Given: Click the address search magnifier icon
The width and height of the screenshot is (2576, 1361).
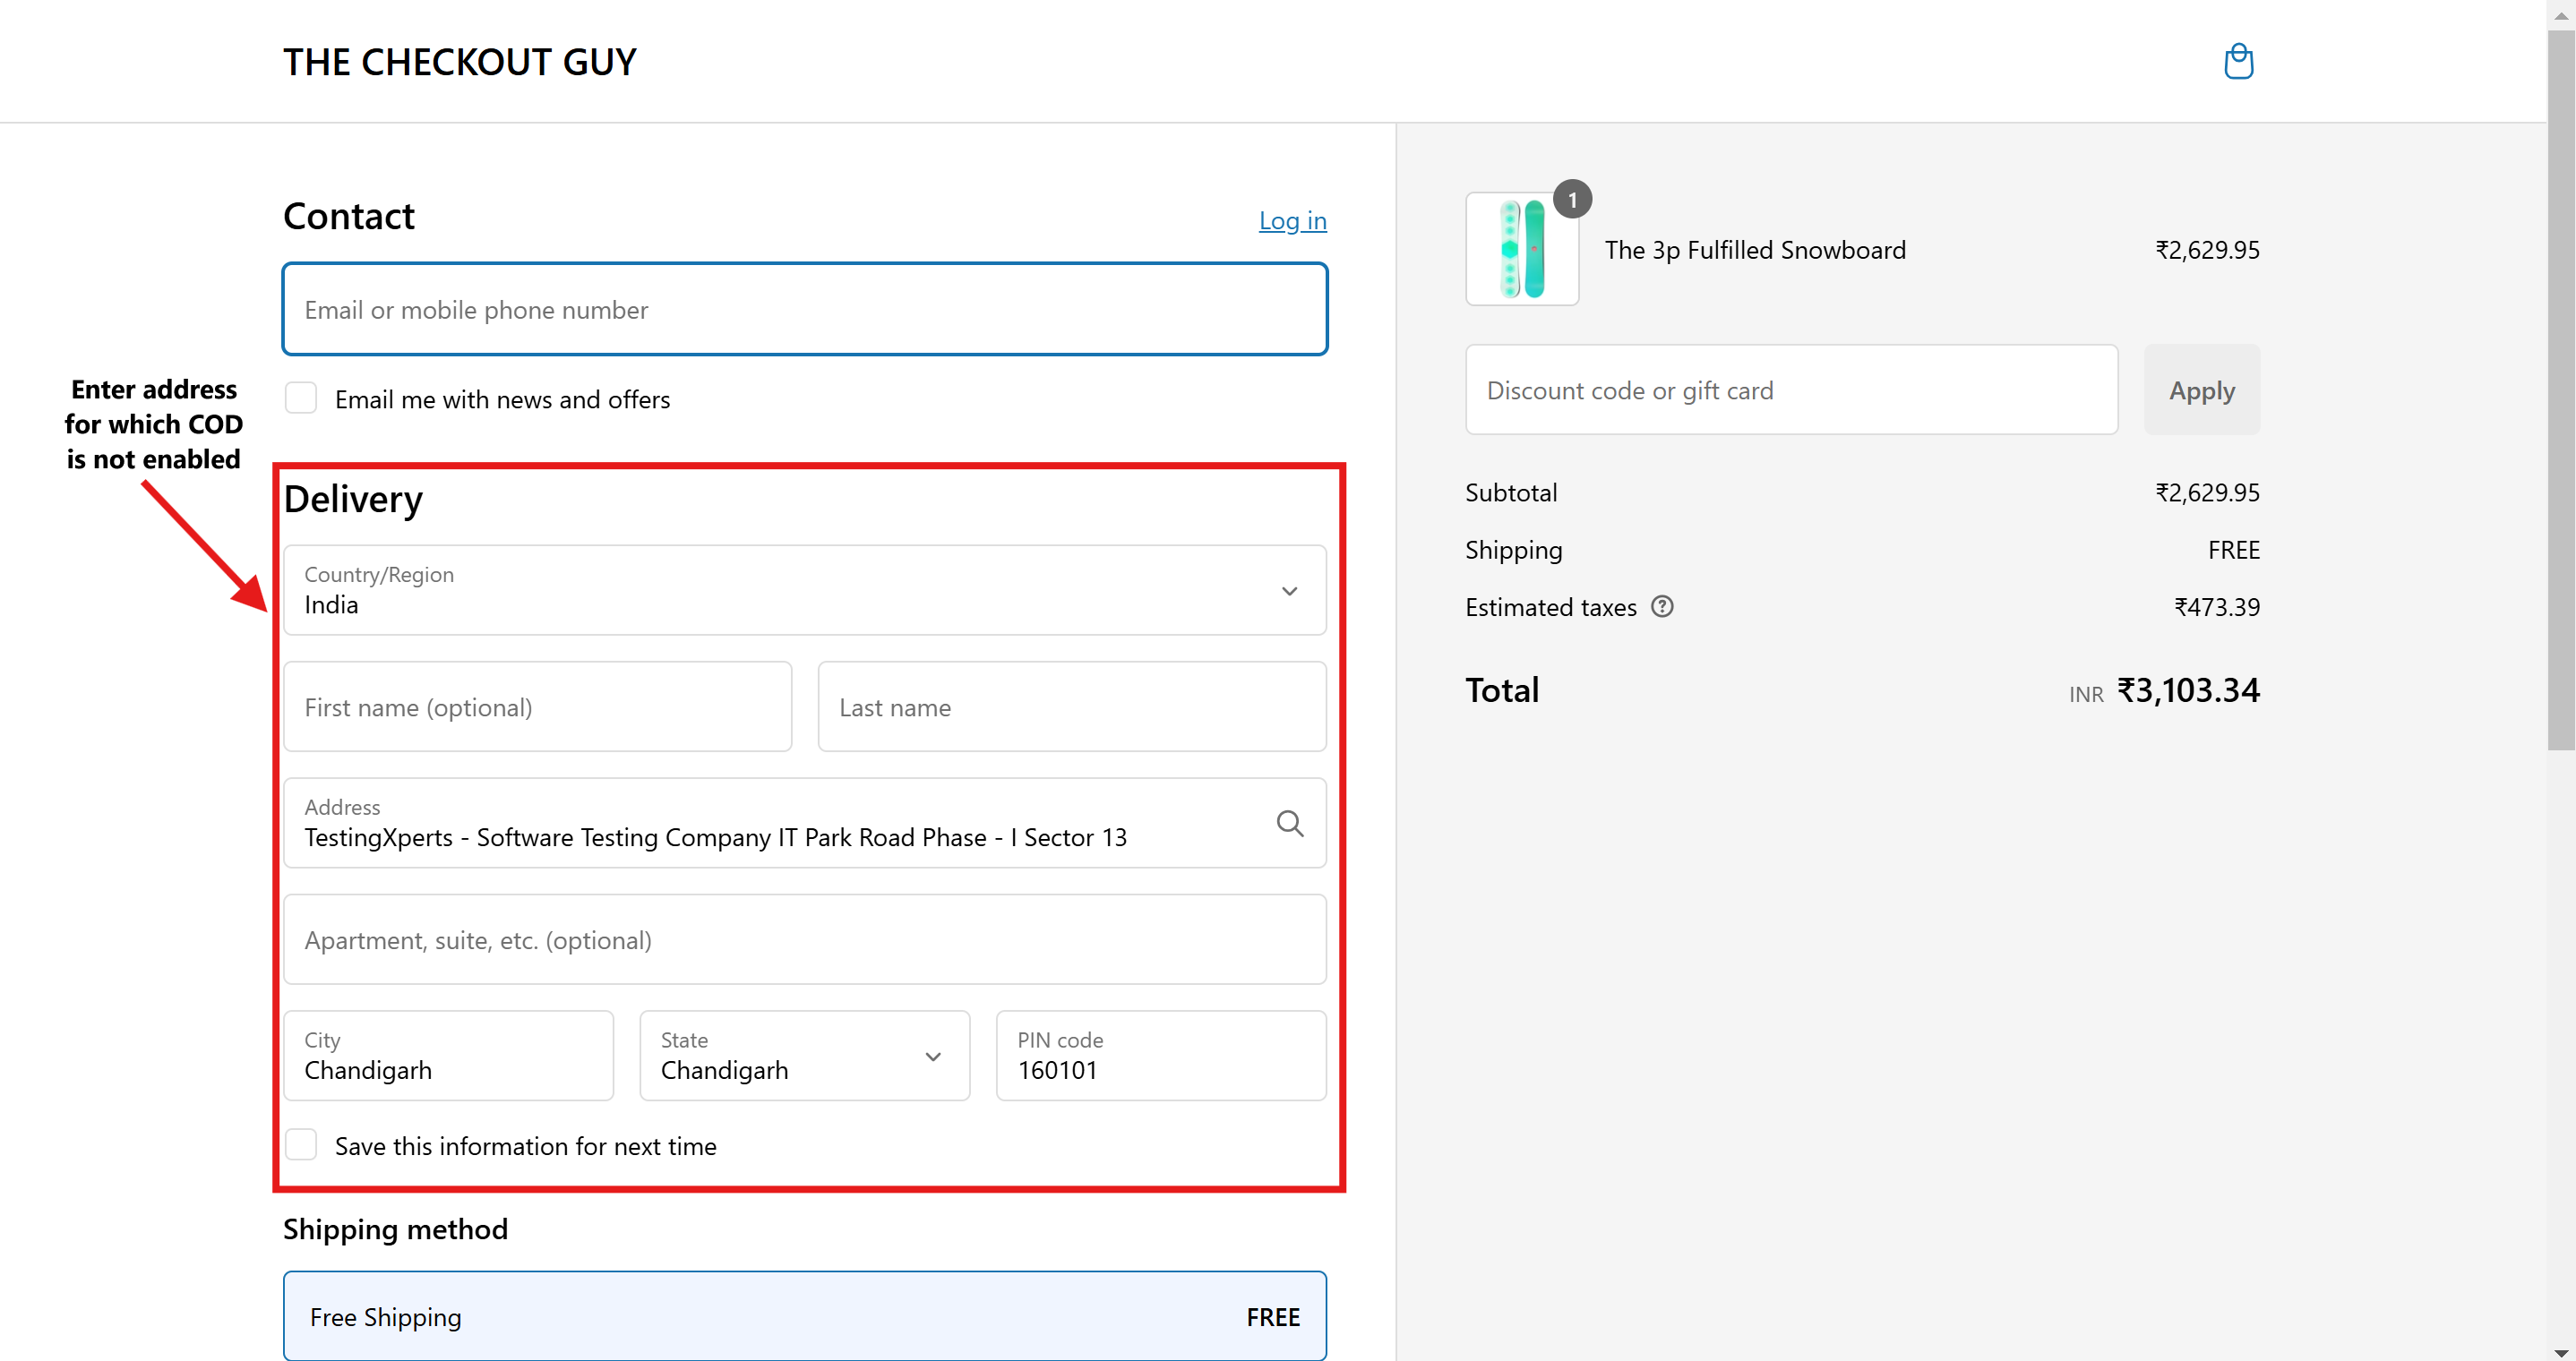Looking at the screenshot, I should coord(1289,823).
